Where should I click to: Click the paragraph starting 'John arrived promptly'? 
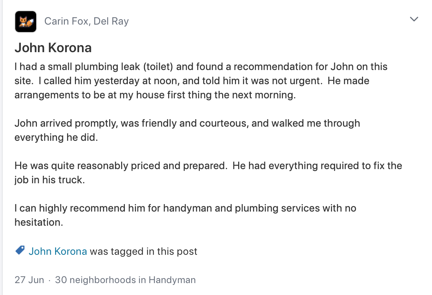(187, 123)
